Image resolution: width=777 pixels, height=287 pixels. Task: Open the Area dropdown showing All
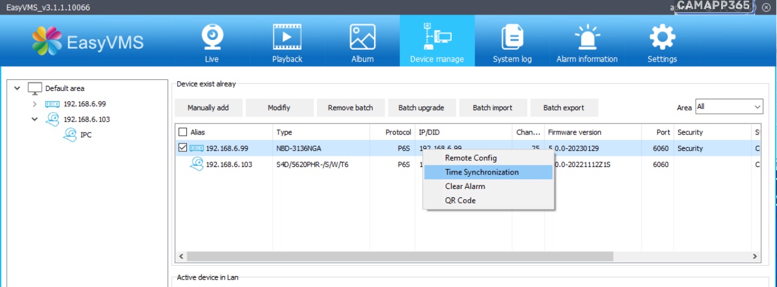729,107
